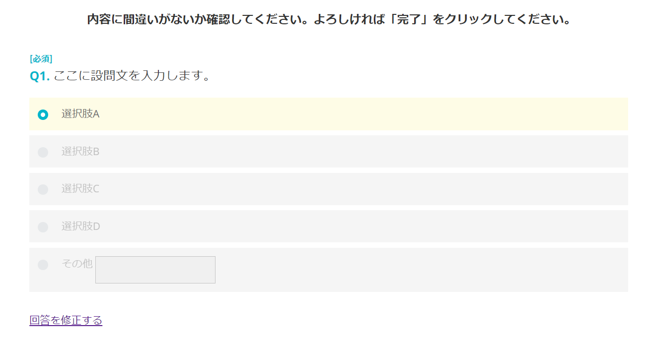The width and height of the screenshot is (649, 337).
Task: Select the 選択肢D radio button
Action: [43, 227]
